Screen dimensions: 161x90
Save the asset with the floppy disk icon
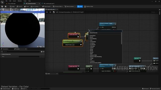(x=2, y=6)
